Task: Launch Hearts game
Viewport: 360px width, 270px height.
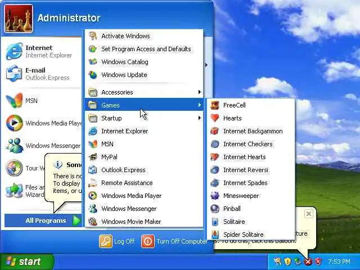Action: [251, 118]
